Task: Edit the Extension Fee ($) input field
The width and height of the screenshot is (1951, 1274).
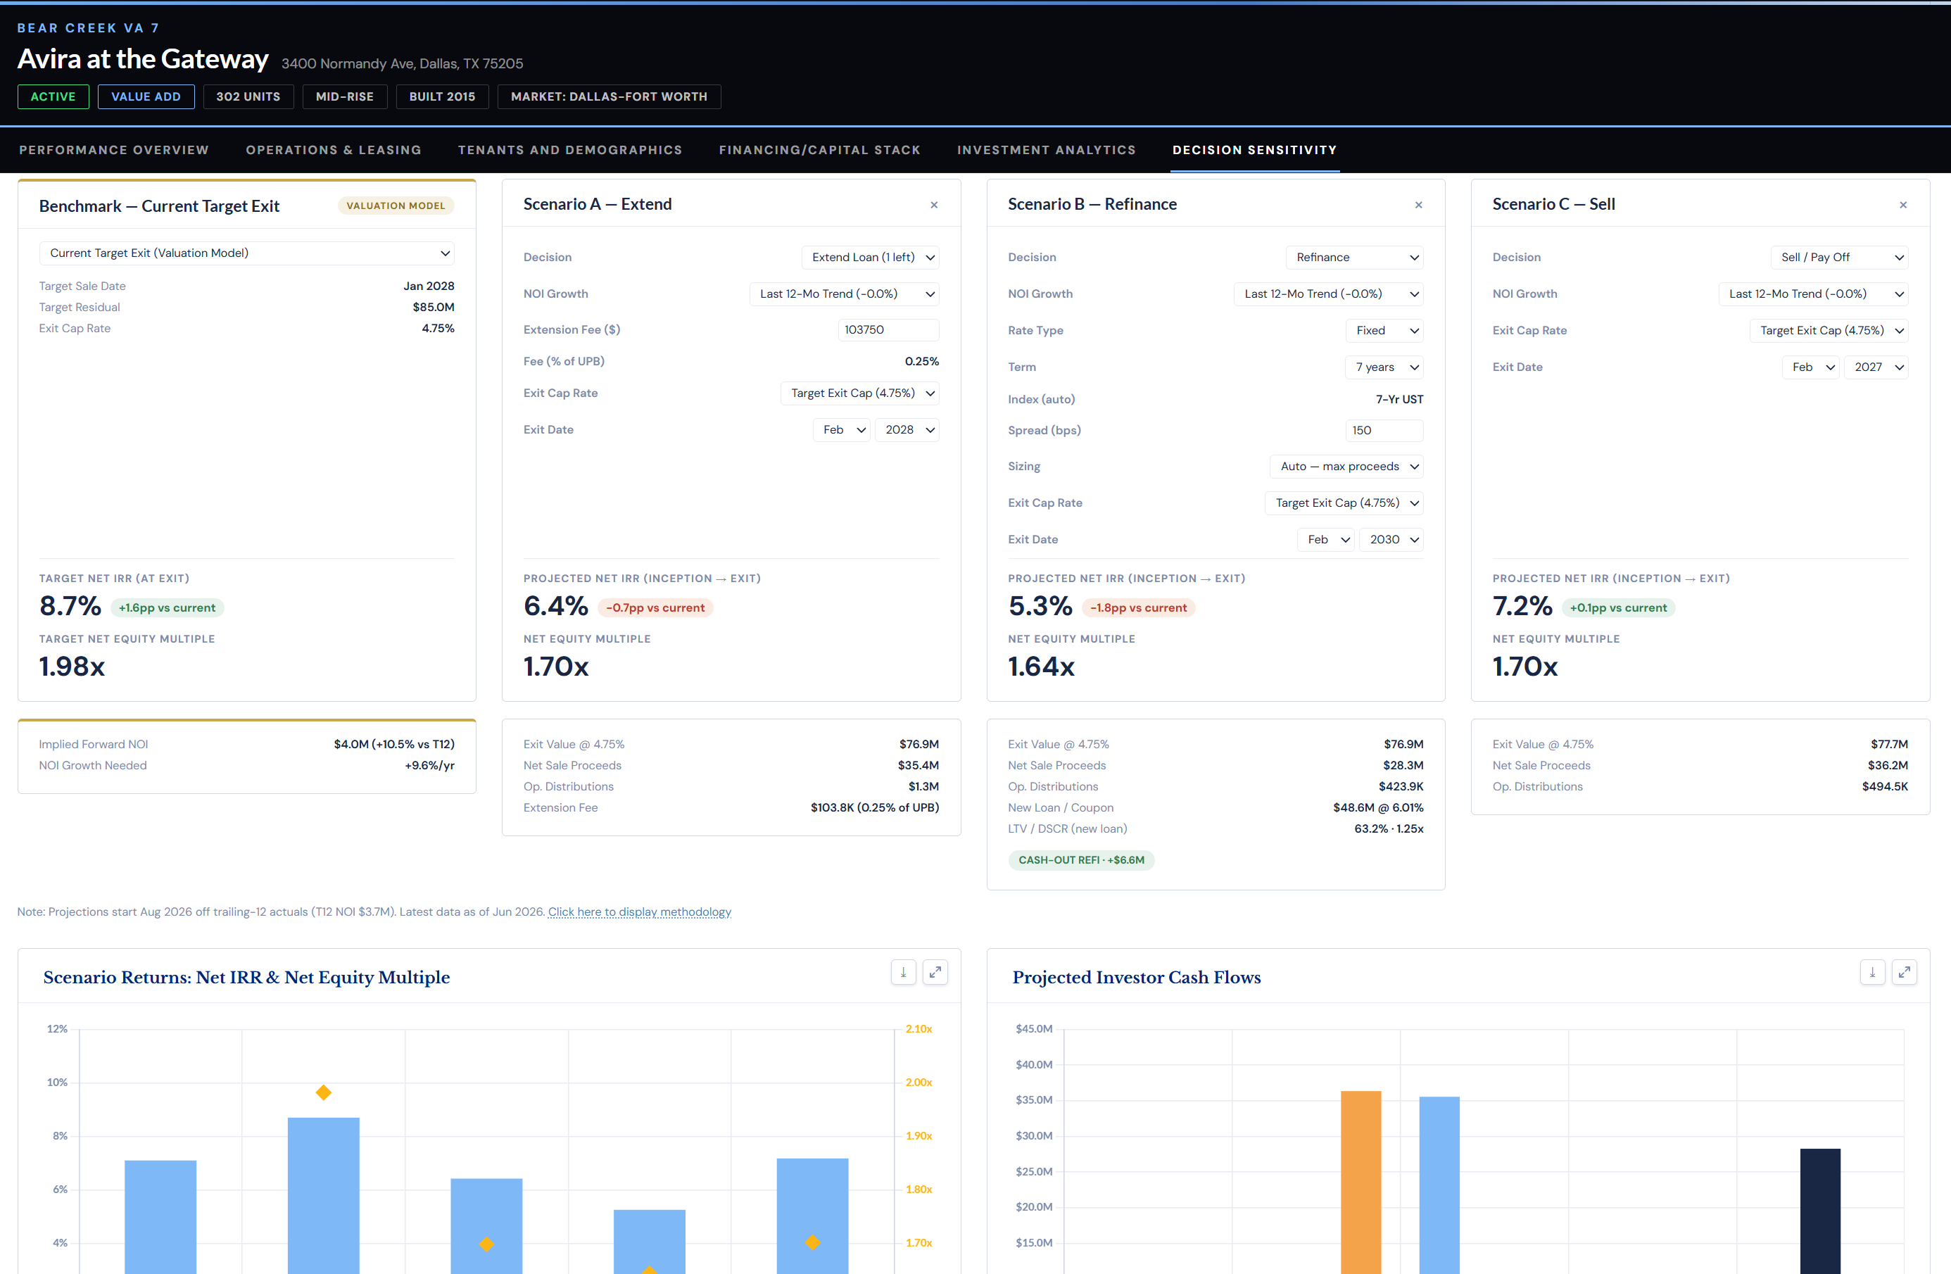Action: click(888, 329)
